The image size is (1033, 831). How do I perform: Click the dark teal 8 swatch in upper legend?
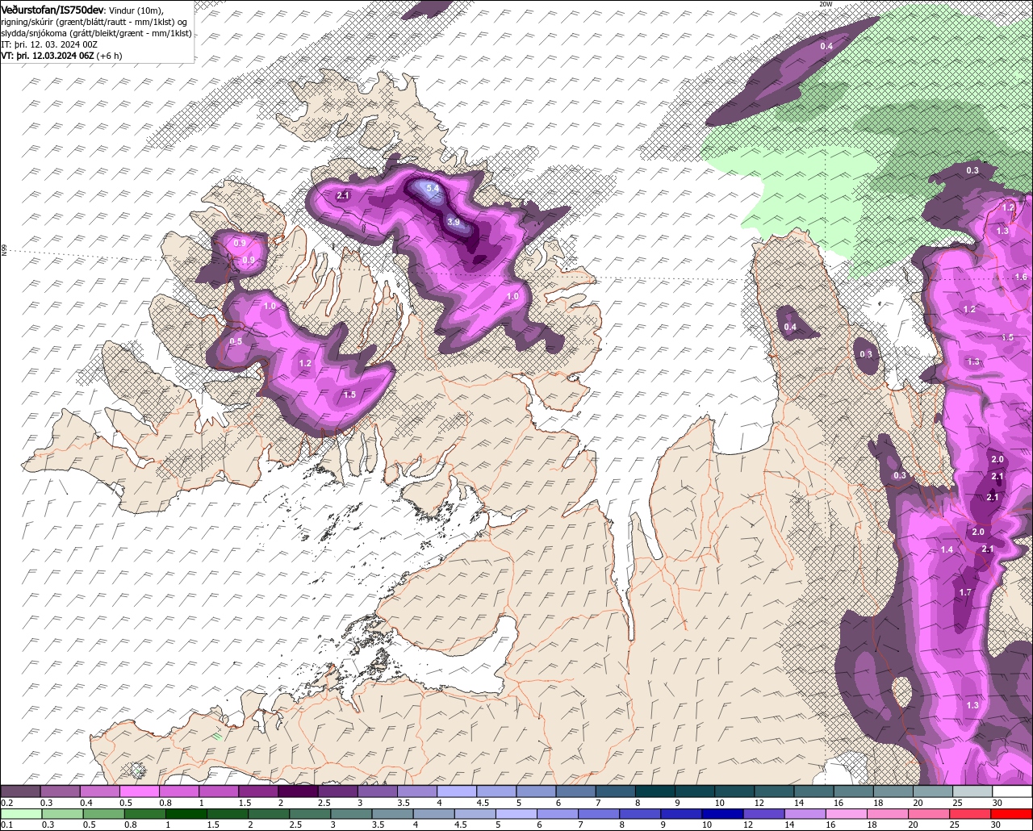click(x=656, y=791)
